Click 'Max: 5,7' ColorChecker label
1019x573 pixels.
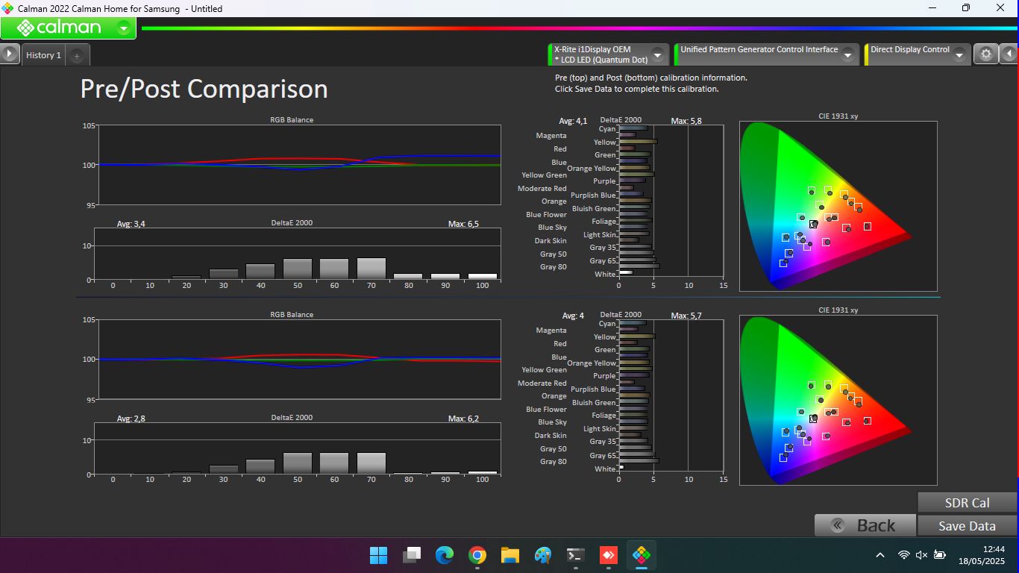click(x=686, y=316)
